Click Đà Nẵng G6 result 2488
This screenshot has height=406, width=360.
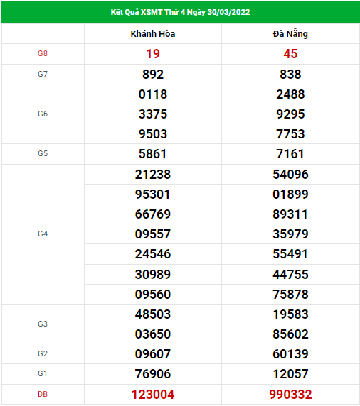tap(290, 94)
